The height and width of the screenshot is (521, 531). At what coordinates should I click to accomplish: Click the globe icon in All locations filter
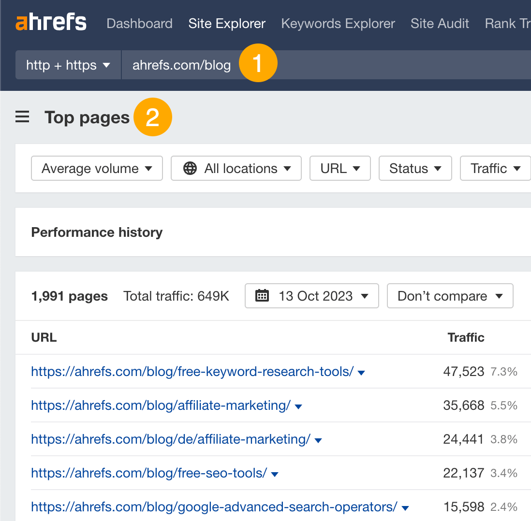point(190,168)
